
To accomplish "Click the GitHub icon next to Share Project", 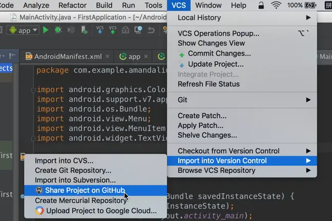I will click(39, 190).
